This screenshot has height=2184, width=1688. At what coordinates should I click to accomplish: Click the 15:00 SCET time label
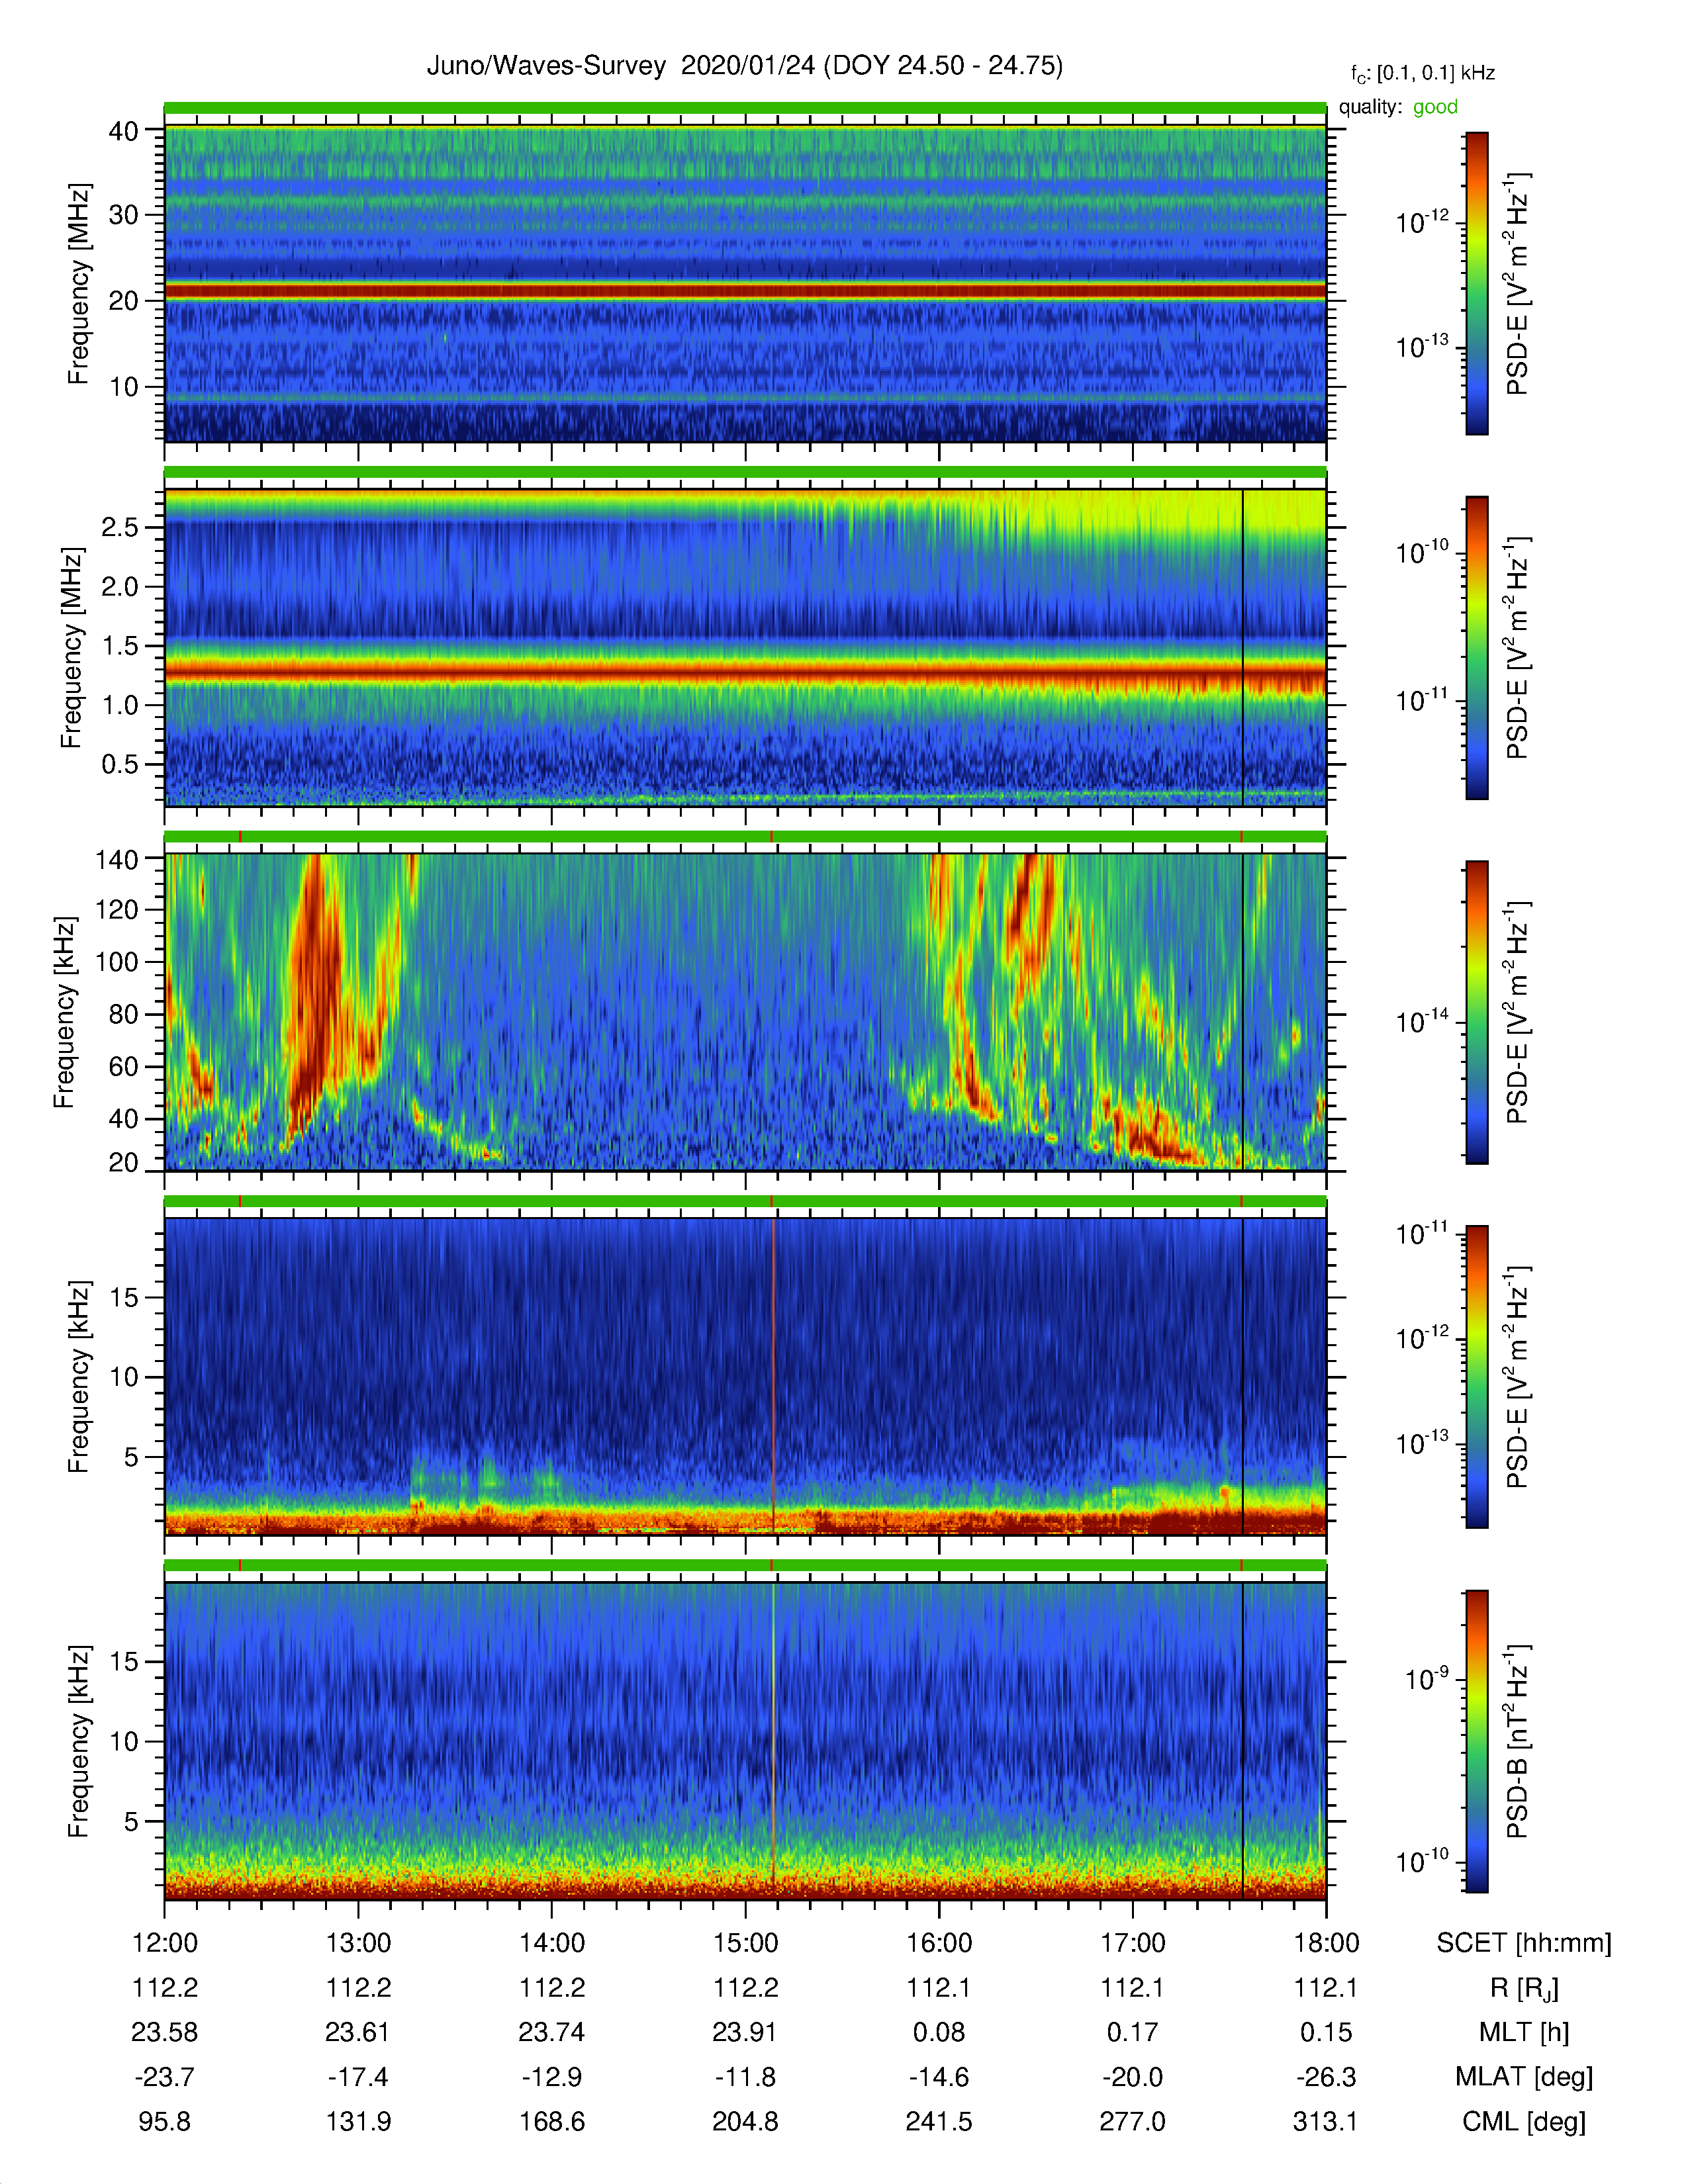[745, 1943]
